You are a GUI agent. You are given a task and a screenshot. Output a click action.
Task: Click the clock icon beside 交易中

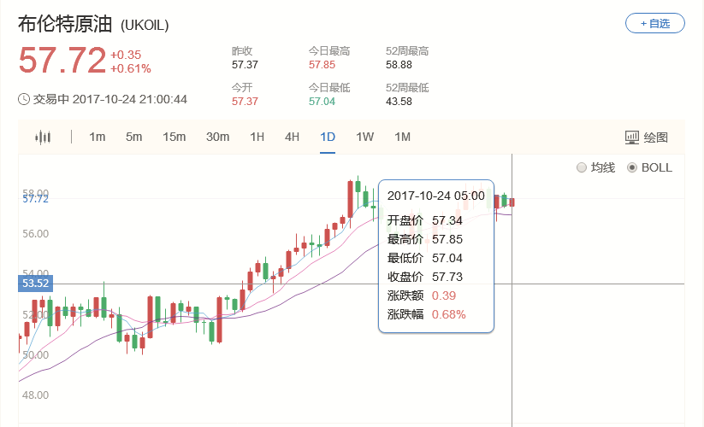(24, 99)
